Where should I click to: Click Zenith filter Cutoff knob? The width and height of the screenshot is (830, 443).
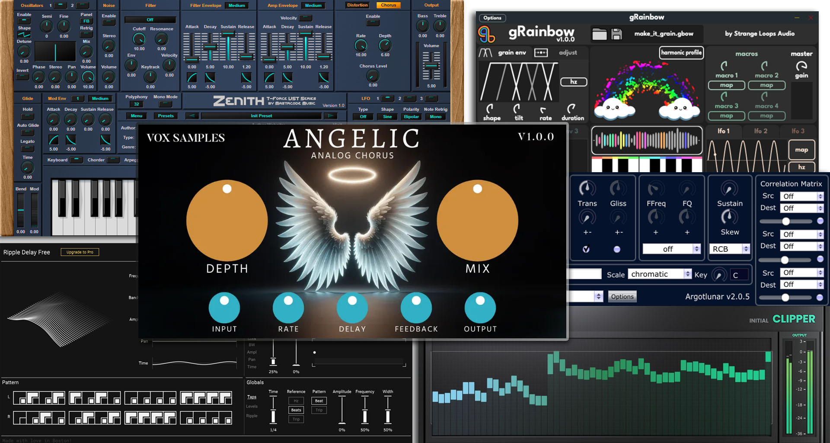pos(139,39)
